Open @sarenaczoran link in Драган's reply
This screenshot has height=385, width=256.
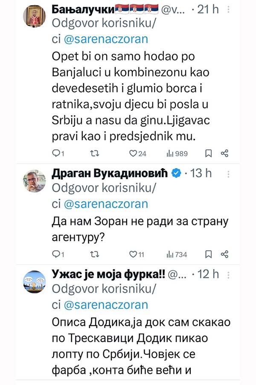[105, 203]
